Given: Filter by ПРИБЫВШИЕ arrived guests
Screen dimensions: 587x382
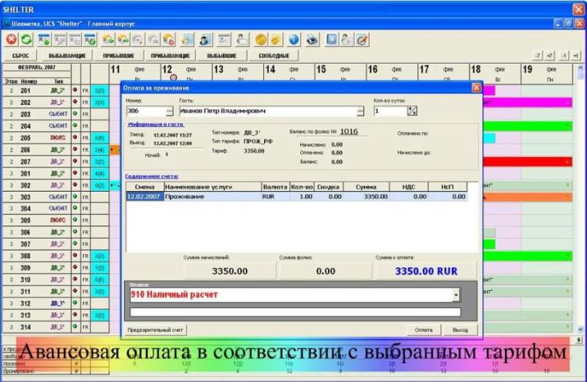Looking at the screenshot, I should [118, 56].
